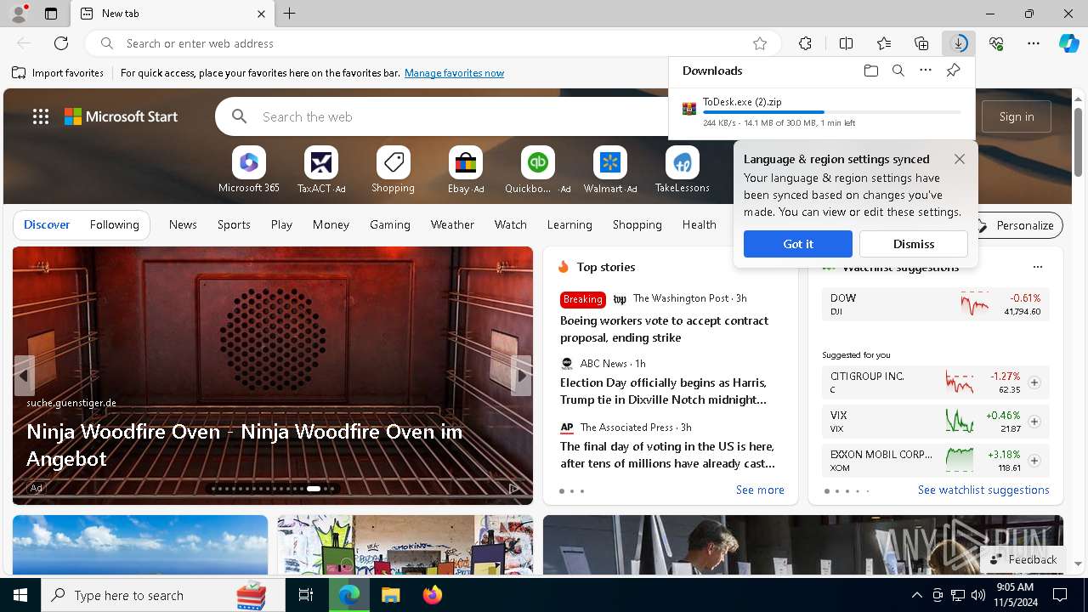This screenshot has height=612, width=1088.
Task: Open the Health category
Action: (699, 224)
